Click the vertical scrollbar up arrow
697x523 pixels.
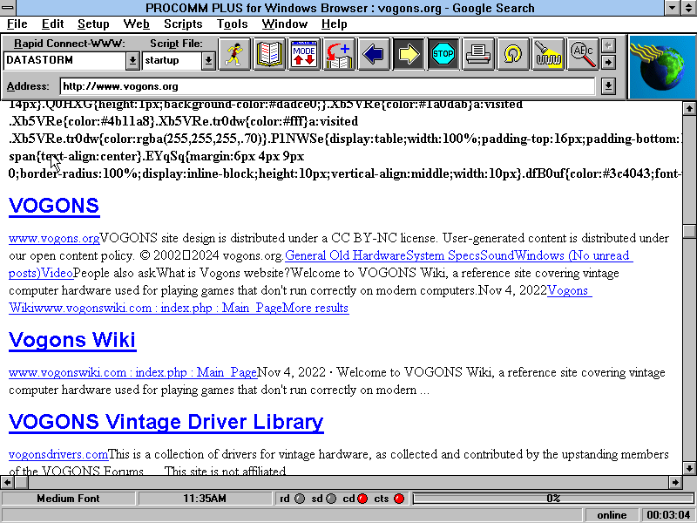pos(689,108)
